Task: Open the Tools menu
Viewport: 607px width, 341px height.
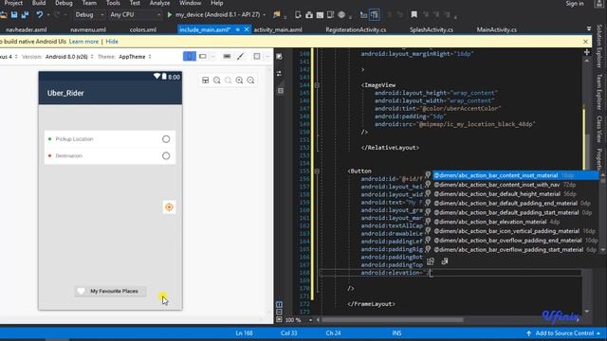Action: [113, 3]
